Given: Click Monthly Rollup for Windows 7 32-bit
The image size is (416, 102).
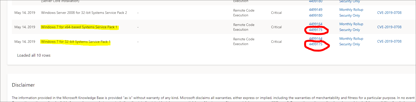Looking at the screenshot, I should tap(351, 39).
